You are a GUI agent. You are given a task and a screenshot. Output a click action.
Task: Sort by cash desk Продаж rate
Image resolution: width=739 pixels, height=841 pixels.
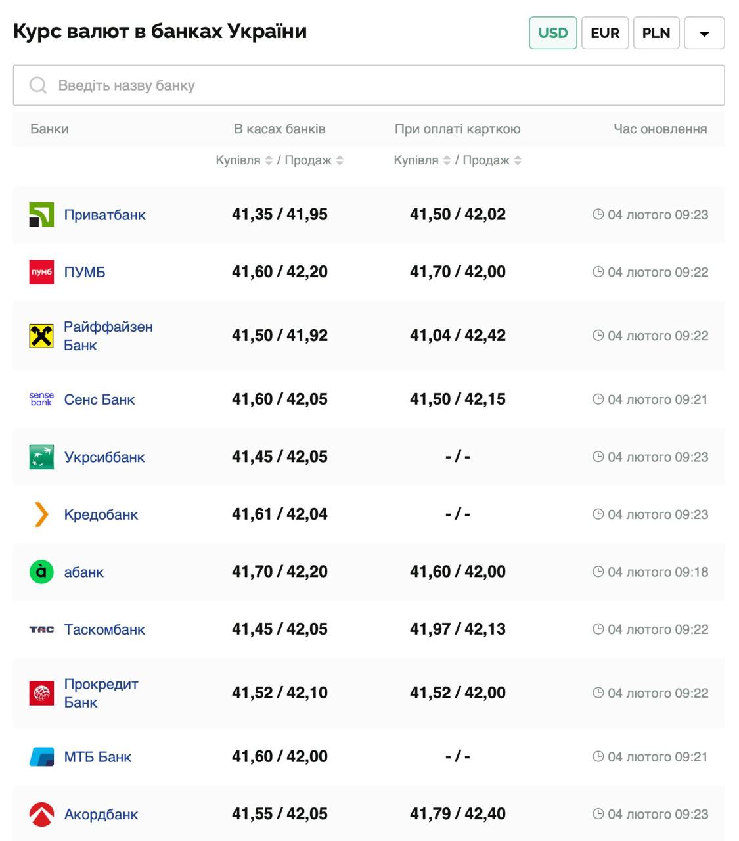coord(340,160)
